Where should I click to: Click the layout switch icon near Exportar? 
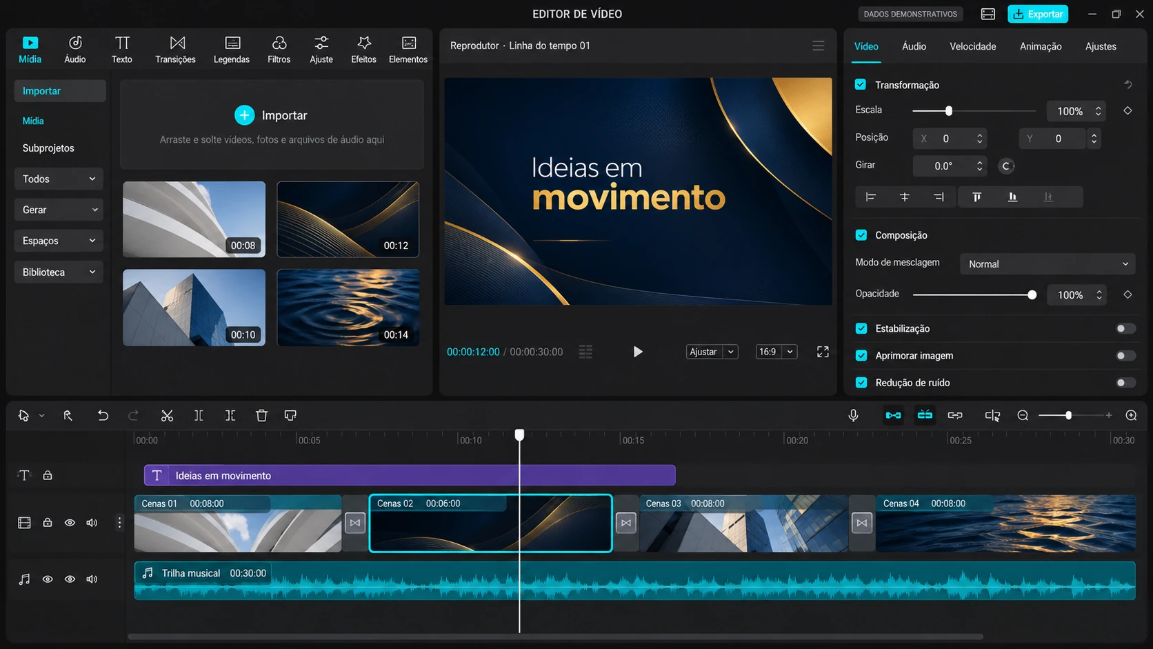click(987, 14)
